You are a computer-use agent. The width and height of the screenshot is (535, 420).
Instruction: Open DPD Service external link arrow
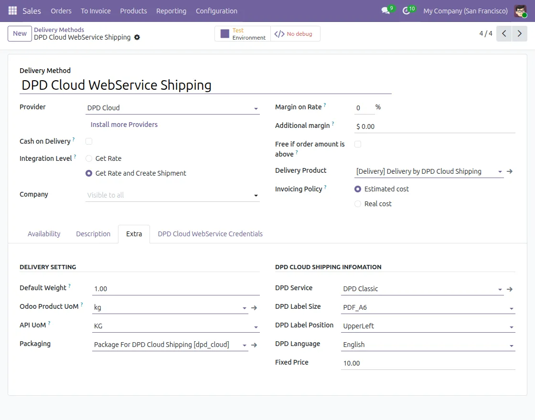(510, 289)
